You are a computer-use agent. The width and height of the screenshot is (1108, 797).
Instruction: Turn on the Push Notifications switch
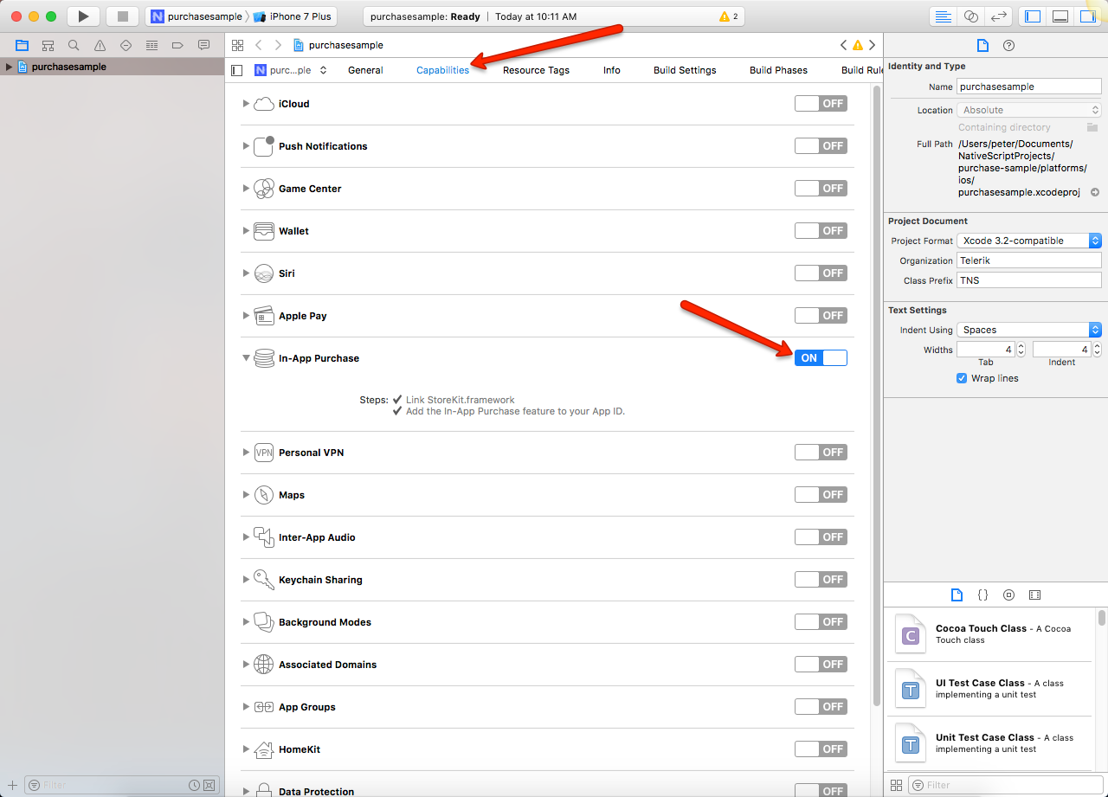point(821,145)
